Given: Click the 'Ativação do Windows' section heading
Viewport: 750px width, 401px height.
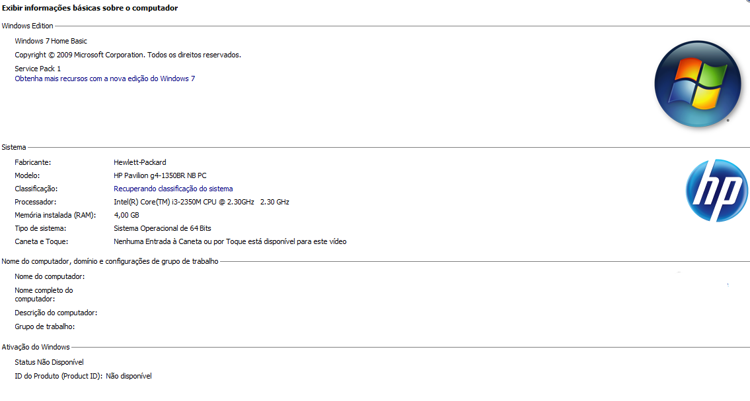Looking at the screenshot, I should click(x=36, y=347).
